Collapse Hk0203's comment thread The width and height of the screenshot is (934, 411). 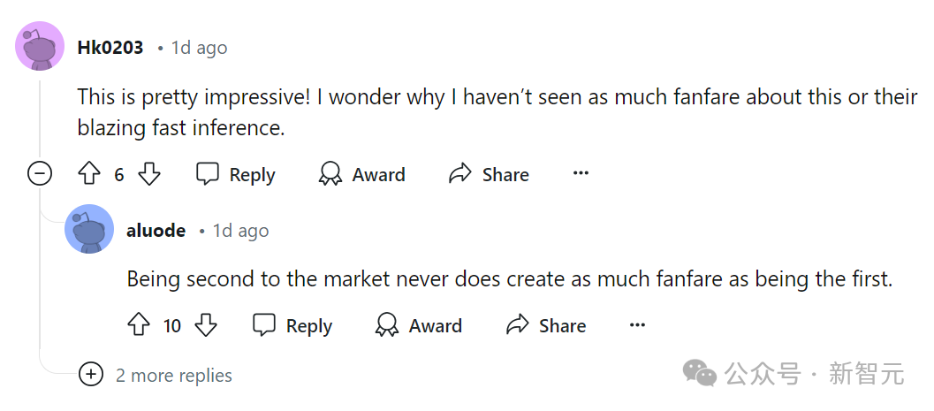(x=40, y=174)
